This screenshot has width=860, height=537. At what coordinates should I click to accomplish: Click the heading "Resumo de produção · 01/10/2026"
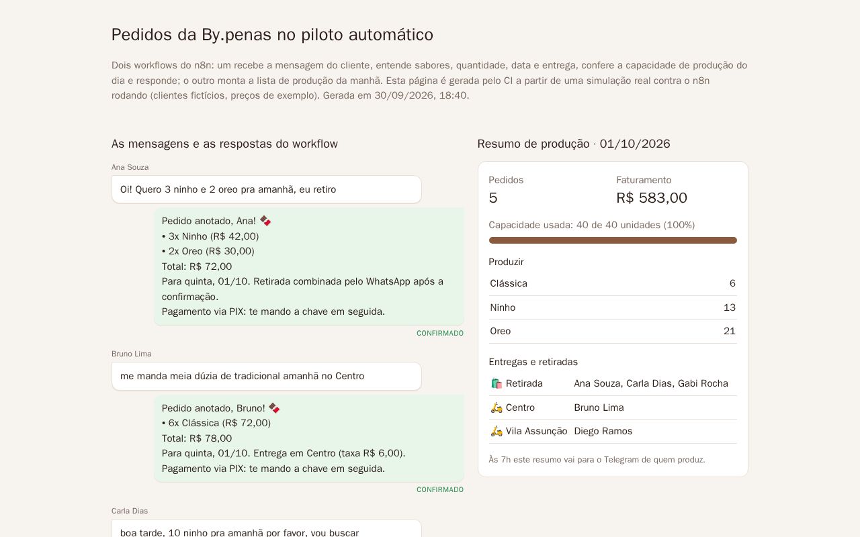(574, 144)
